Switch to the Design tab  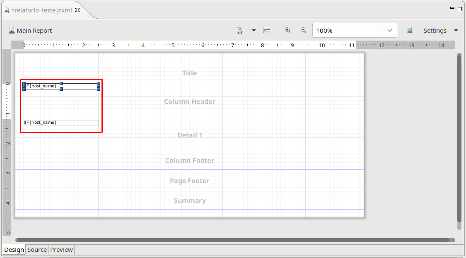(14, 250)
